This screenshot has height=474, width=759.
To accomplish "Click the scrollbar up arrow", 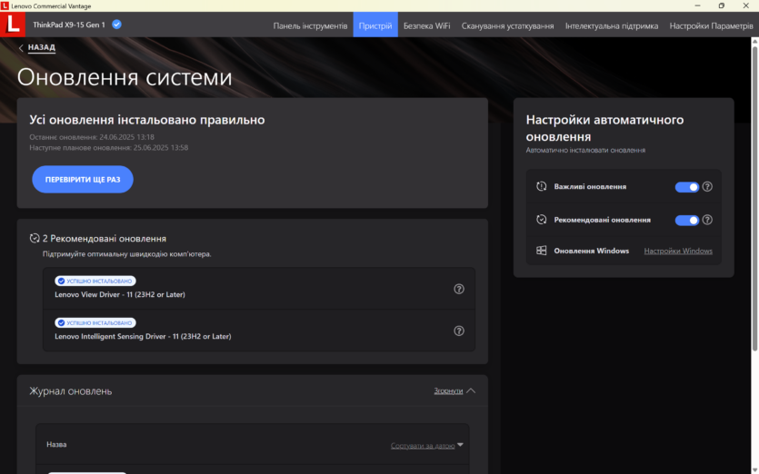I will click(x=754, y=42).
